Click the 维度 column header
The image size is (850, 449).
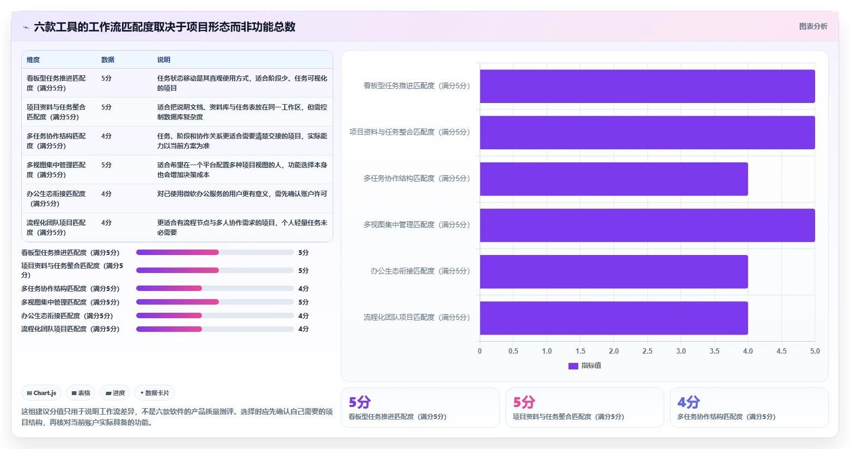click(x=33, y=60)
